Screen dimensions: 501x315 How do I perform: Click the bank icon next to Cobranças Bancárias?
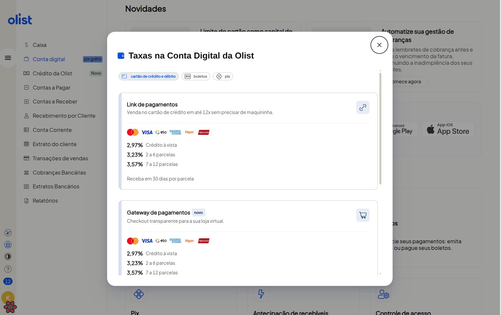click(x=26, y=173)
